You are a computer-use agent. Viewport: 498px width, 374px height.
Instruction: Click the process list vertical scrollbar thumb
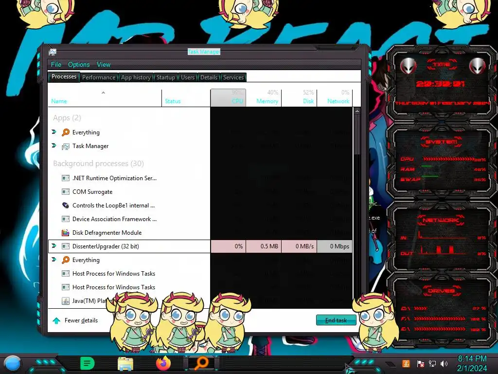click(357, 134)
